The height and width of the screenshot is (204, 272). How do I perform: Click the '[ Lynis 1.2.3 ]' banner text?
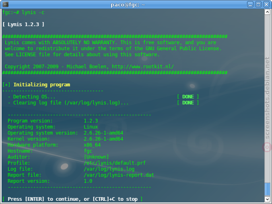(x=23, y=24)
